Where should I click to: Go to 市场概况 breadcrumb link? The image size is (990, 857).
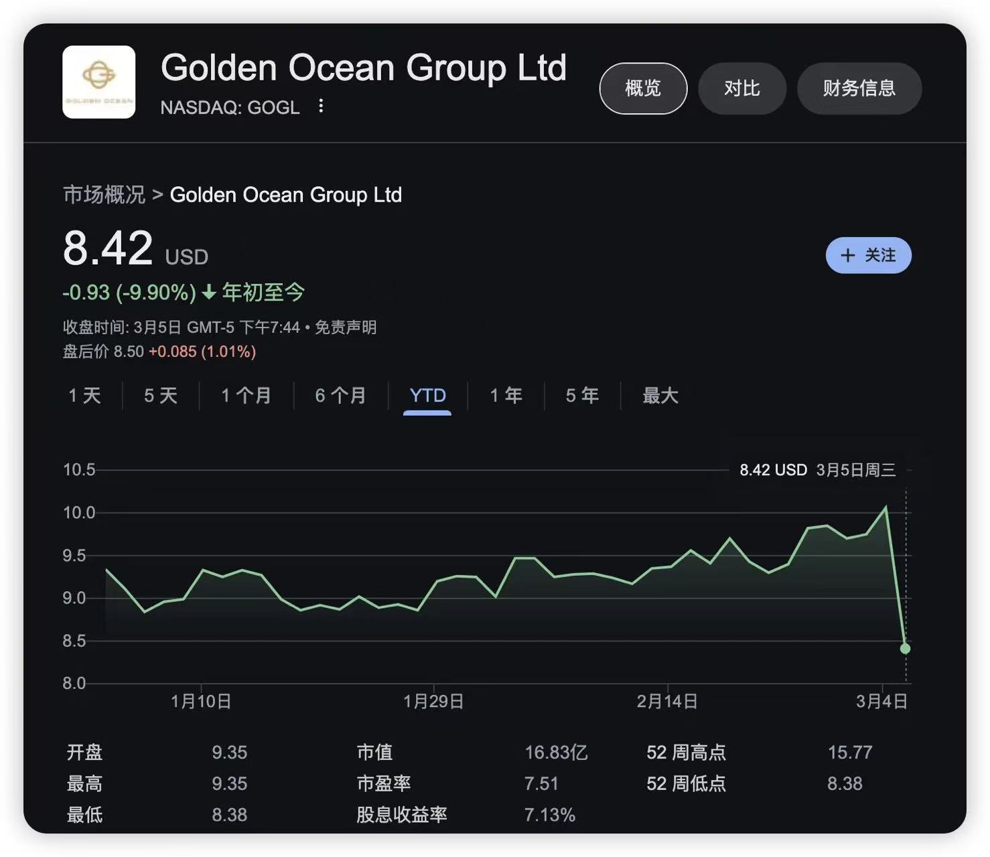click(104, 195)
